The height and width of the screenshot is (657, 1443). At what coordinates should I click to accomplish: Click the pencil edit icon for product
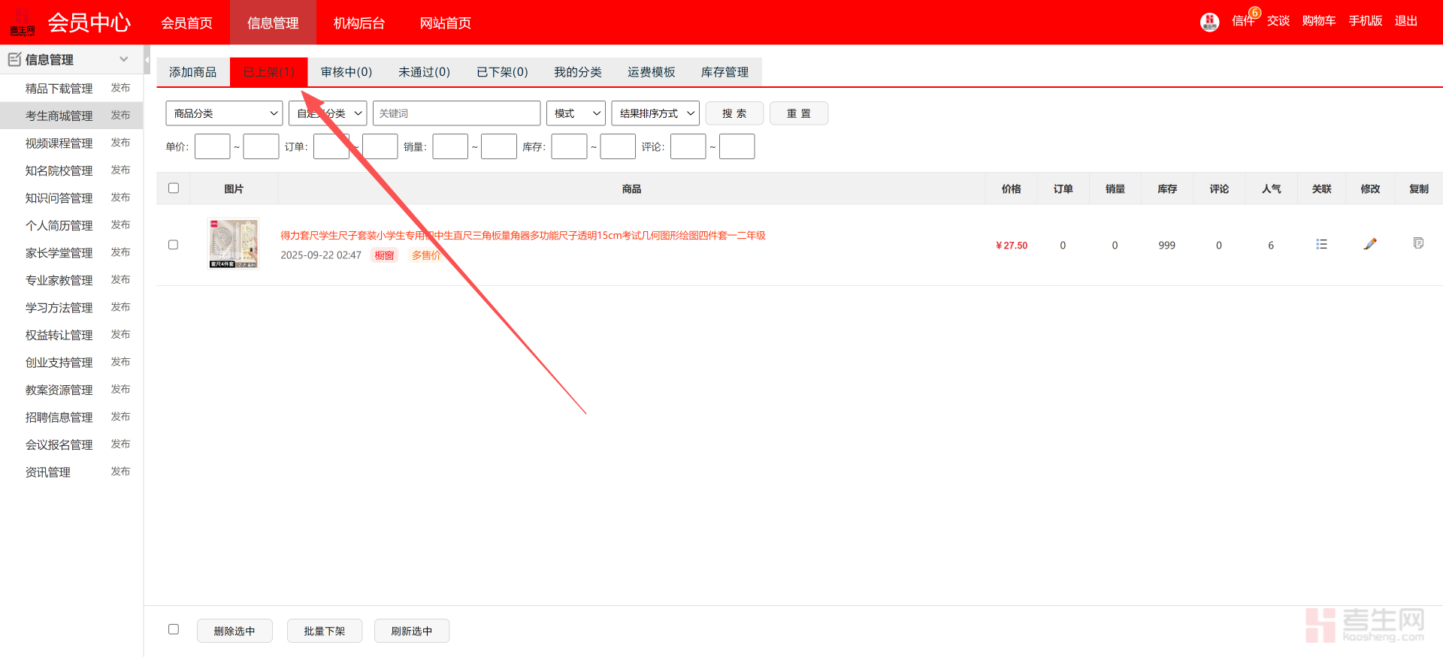coord(1370,244)
